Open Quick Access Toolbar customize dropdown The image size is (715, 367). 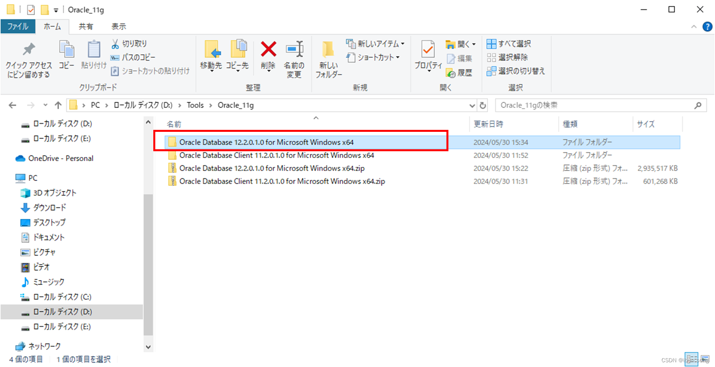click(x=56, y=10)
